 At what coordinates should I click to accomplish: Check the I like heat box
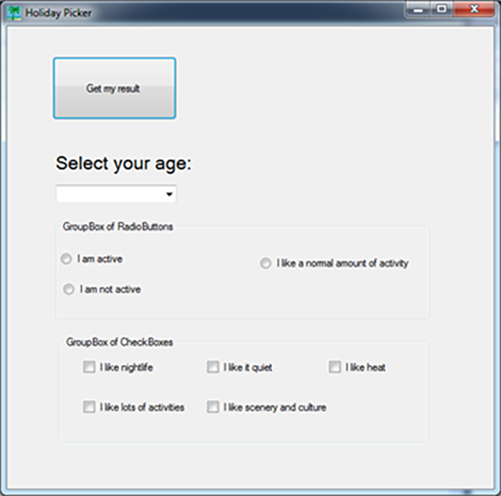[335, 367]
